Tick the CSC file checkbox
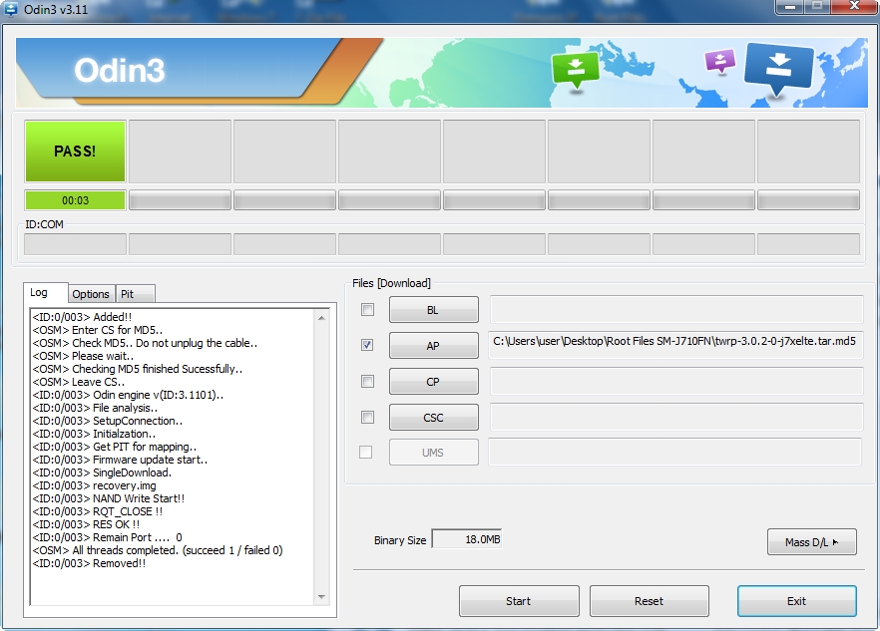This screenshot has width=880, height=631. click(367, 418)
